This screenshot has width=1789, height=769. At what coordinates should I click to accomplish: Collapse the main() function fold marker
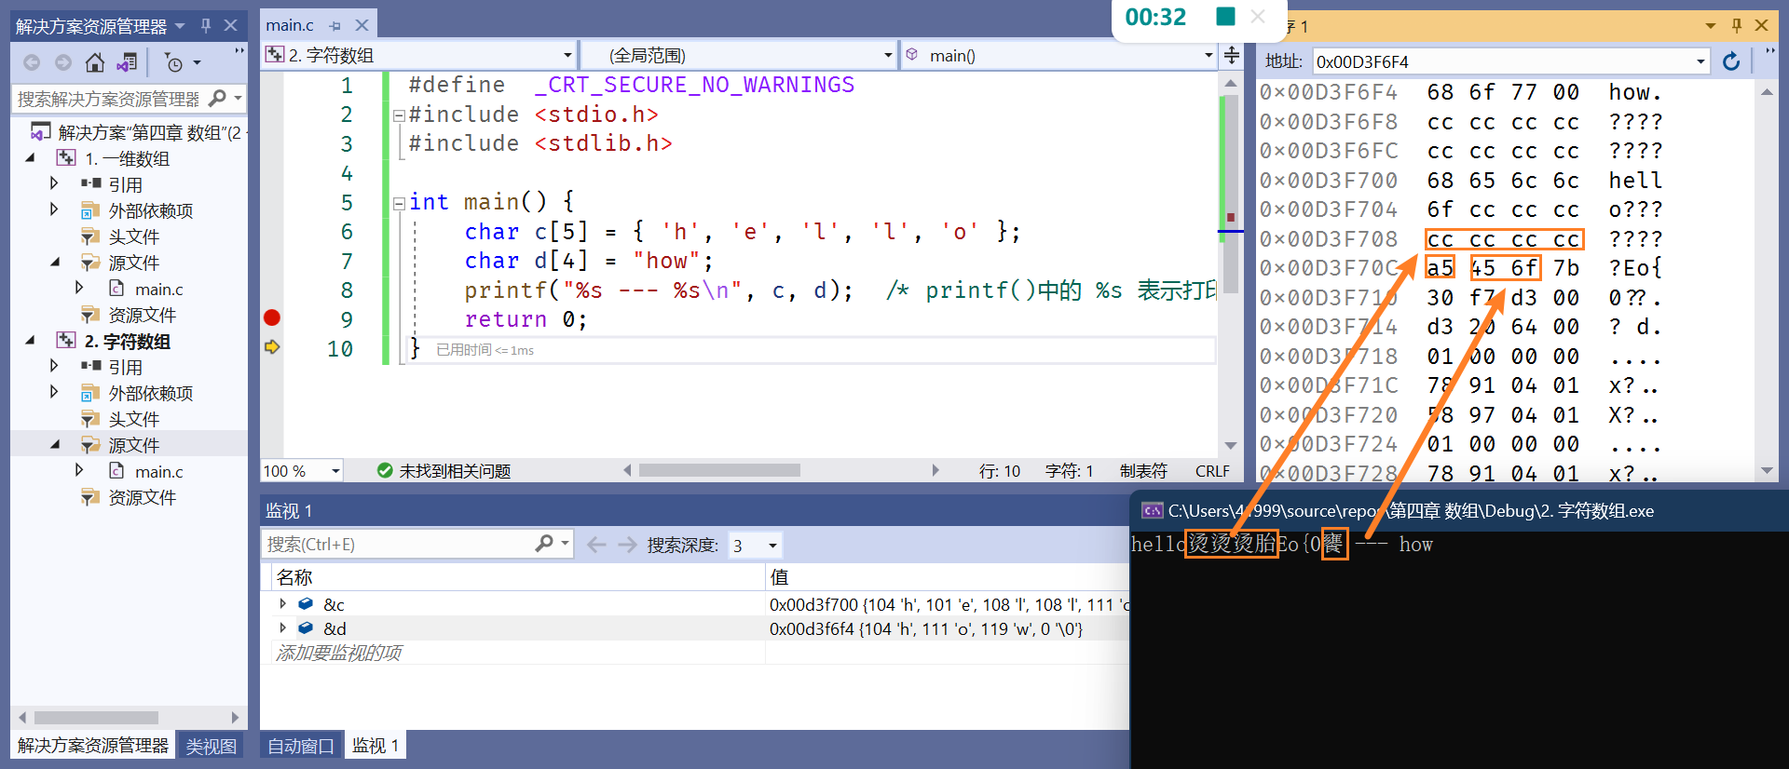coord(399,202)
